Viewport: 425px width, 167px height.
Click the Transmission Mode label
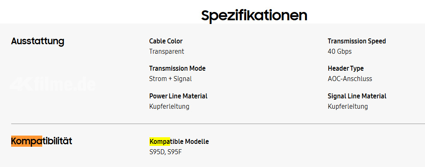(177, 69)
